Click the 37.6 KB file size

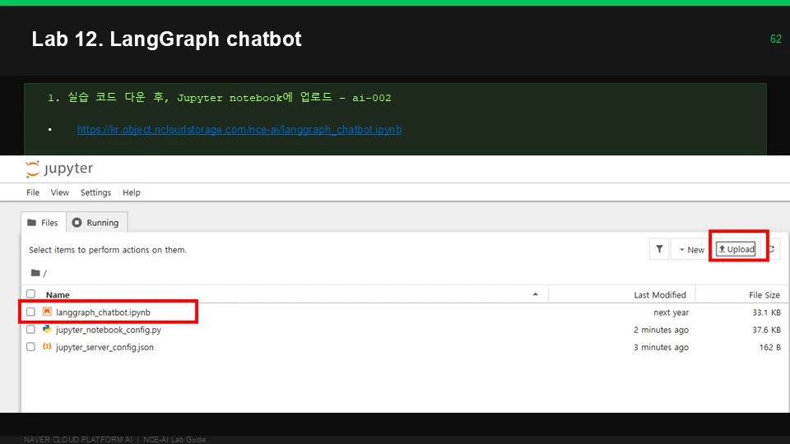766,330
